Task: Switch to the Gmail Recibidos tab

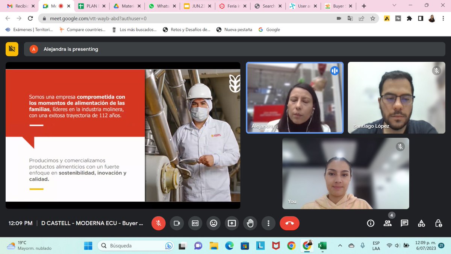Action: (x=21, y=6)
